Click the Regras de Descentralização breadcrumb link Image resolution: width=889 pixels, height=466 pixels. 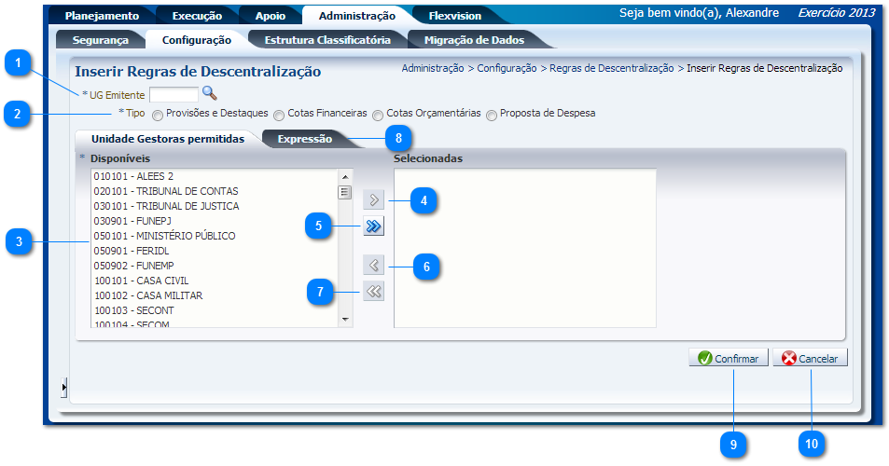(x=611, y=68)
